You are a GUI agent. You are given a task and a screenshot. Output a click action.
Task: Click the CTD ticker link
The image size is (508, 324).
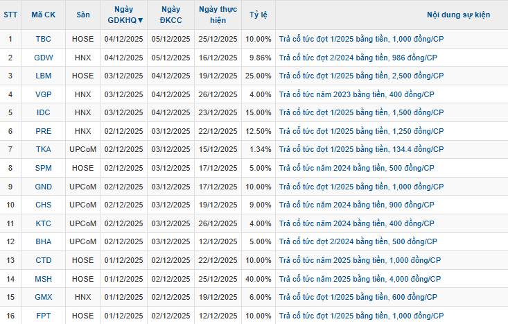(x=43, y=260)
